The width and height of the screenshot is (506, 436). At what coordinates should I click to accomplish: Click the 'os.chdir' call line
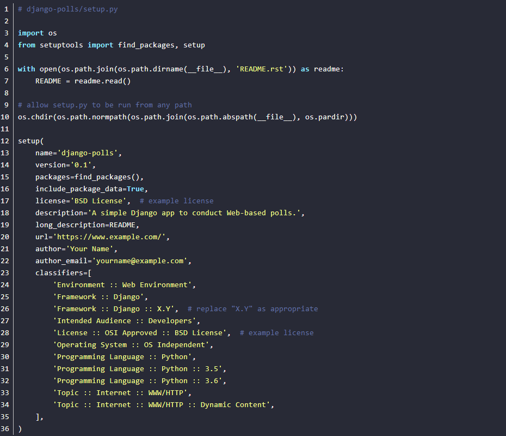click(188, 117)
